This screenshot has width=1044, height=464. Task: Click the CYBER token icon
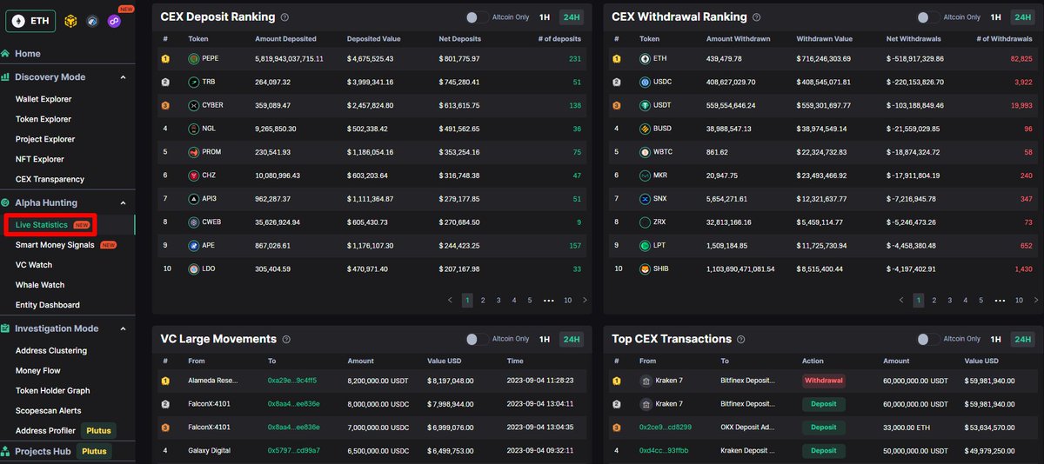[194, 106]
